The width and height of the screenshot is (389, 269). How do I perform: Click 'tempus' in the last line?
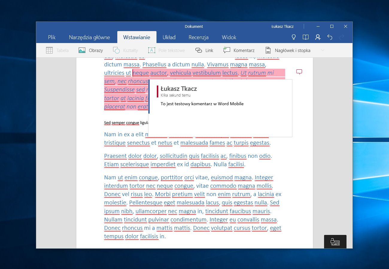114,236
